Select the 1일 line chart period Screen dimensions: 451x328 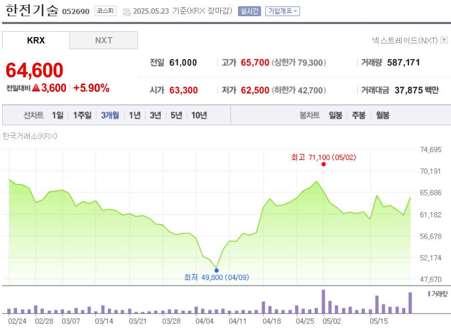pyautogui.click(x=57, y=115)
